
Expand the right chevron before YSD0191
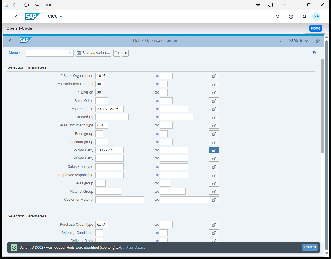point(280,41)
